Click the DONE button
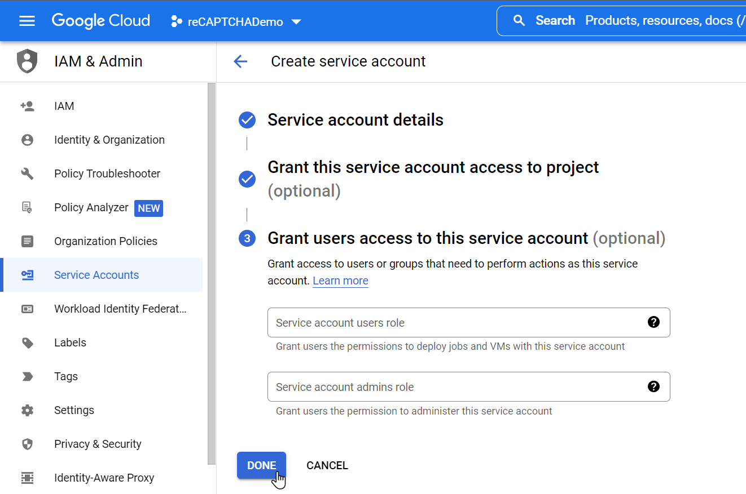This screenshot has width=746, height=494. coord(261,465)
